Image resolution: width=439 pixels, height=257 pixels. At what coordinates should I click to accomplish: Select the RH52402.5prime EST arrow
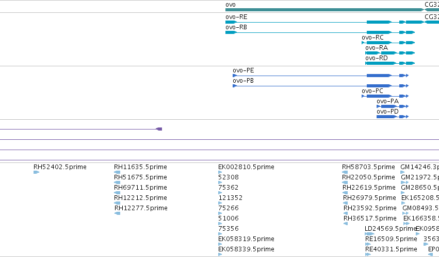pos(37,172)
